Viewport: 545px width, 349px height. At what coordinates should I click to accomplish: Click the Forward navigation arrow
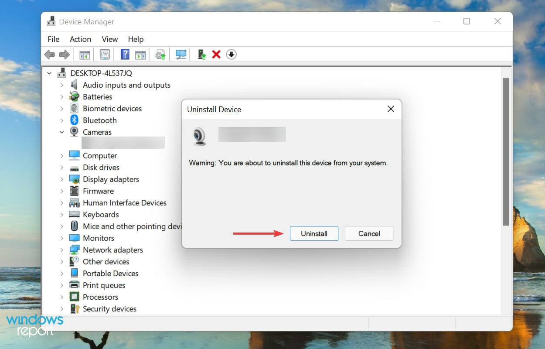coord(64,54)
